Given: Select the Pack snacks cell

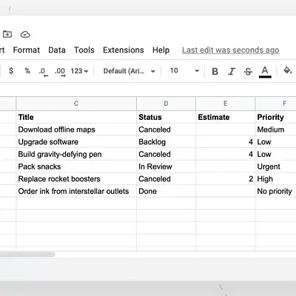Looking at the screenshot, I should click(x=76, y=166).
